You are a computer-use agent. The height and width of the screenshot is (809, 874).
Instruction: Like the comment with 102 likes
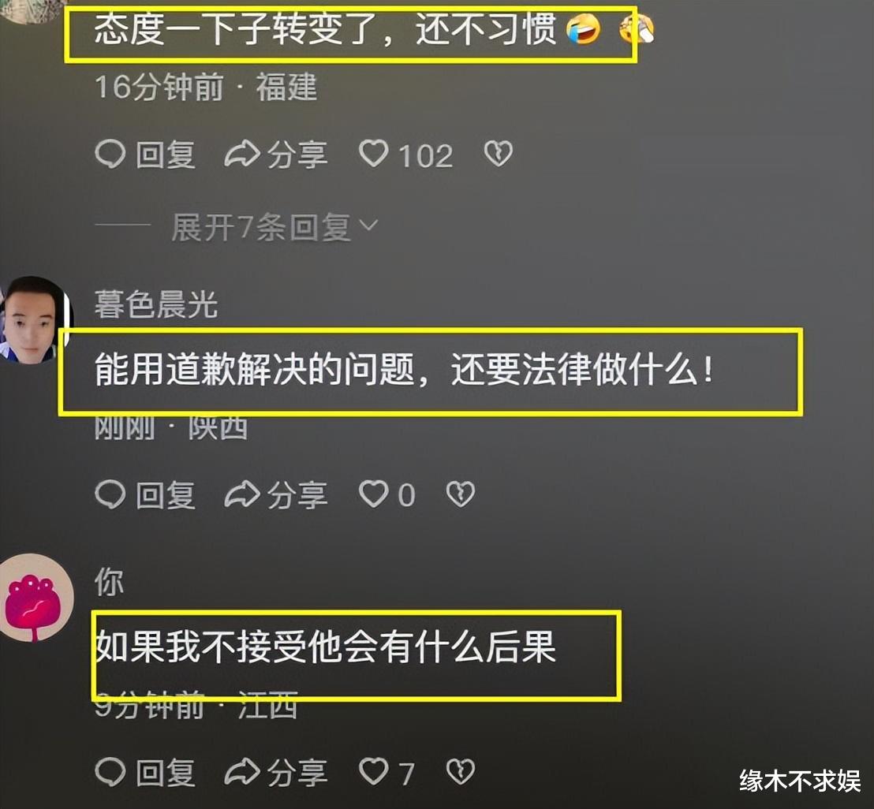click(373, 154)
